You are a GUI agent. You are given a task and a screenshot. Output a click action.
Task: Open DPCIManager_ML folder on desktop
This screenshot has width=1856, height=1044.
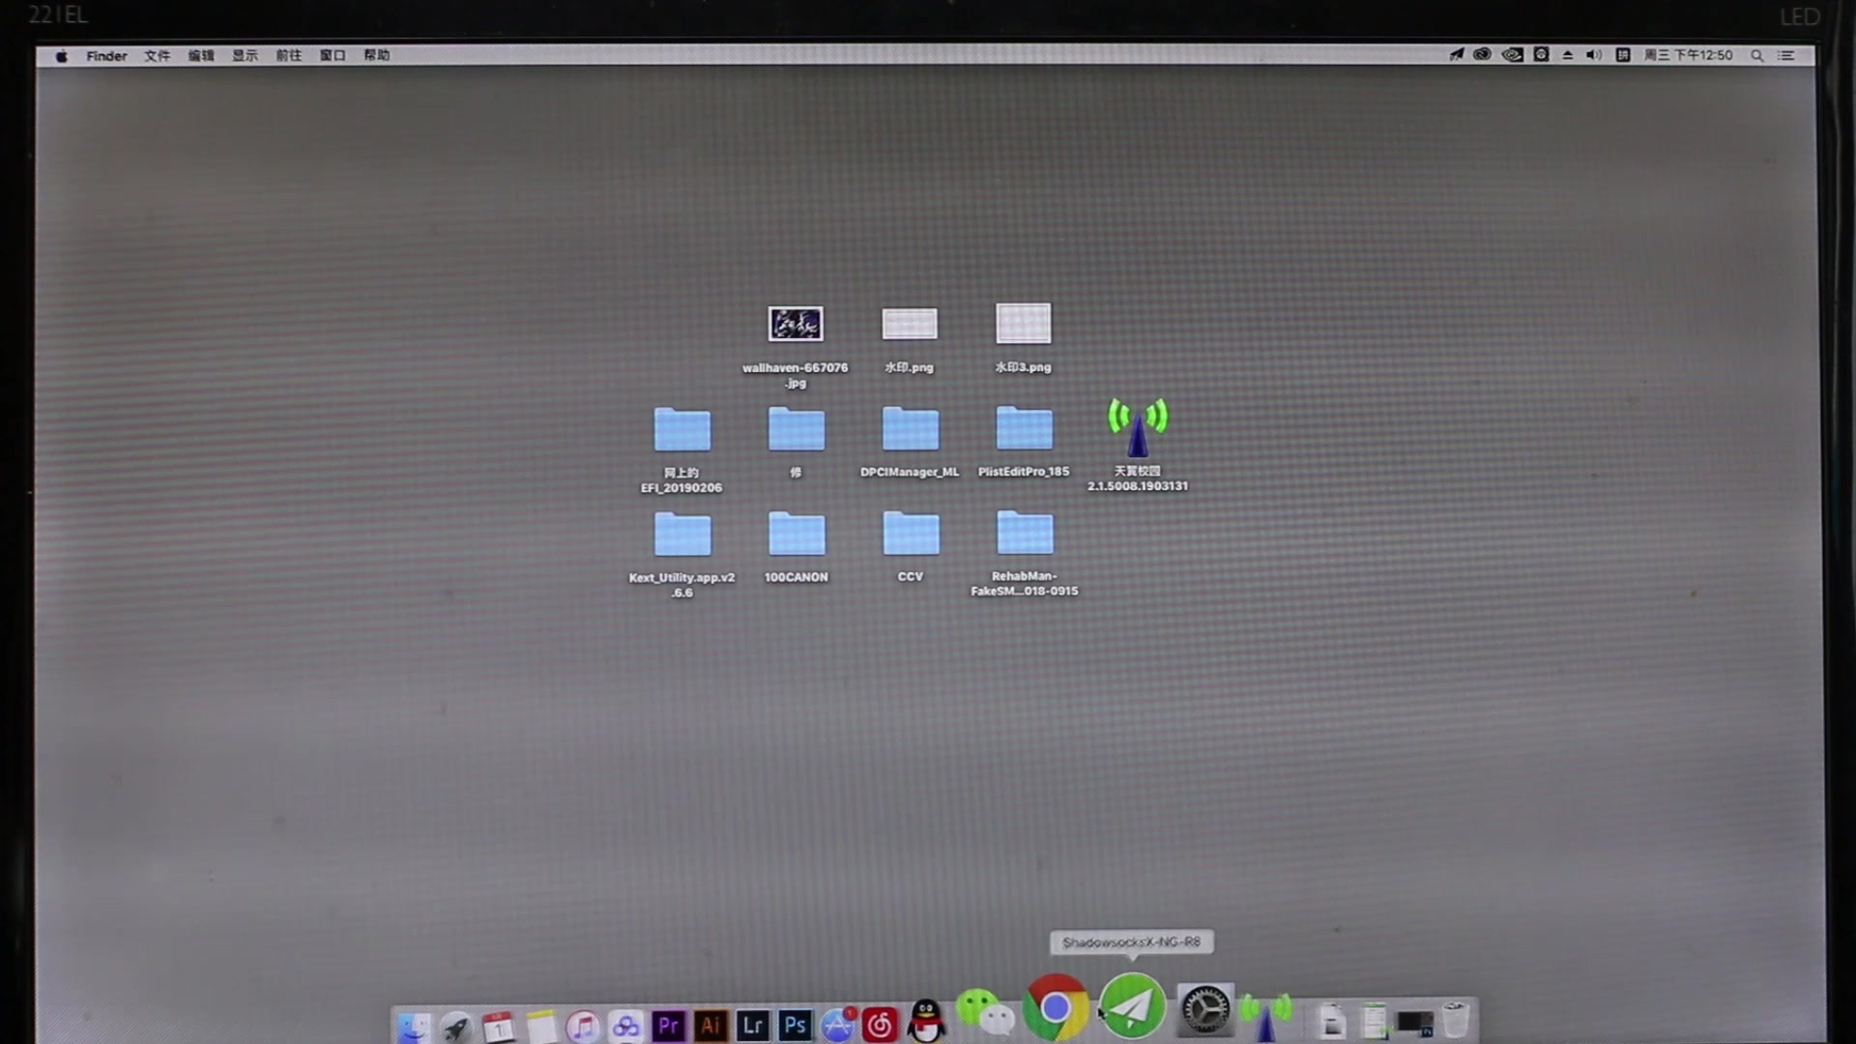click(x=909, y=429)
